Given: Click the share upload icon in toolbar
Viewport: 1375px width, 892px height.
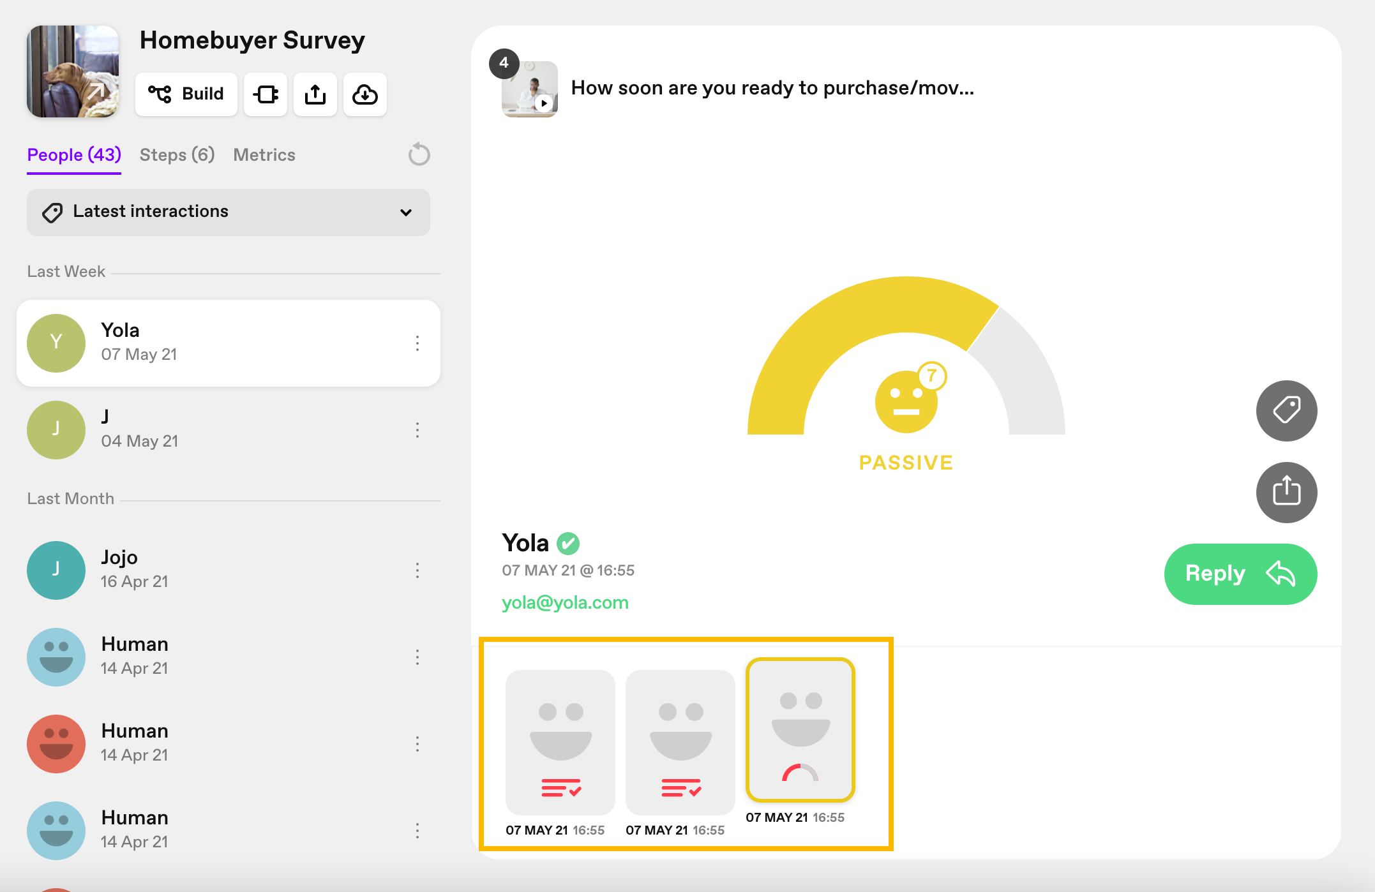Looking at the screenshot, I should coord(315,94).
